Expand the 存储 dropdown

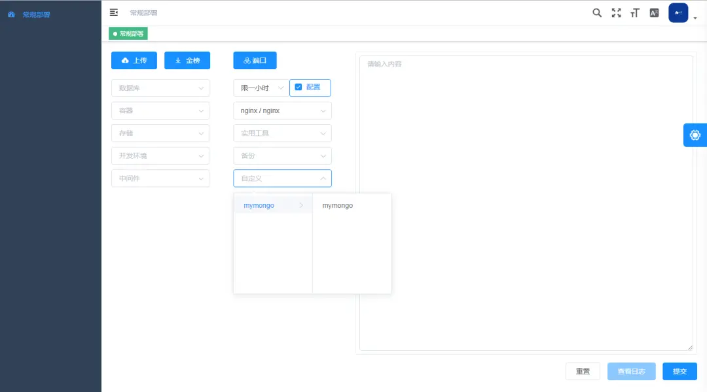click(x=160, y=133)
